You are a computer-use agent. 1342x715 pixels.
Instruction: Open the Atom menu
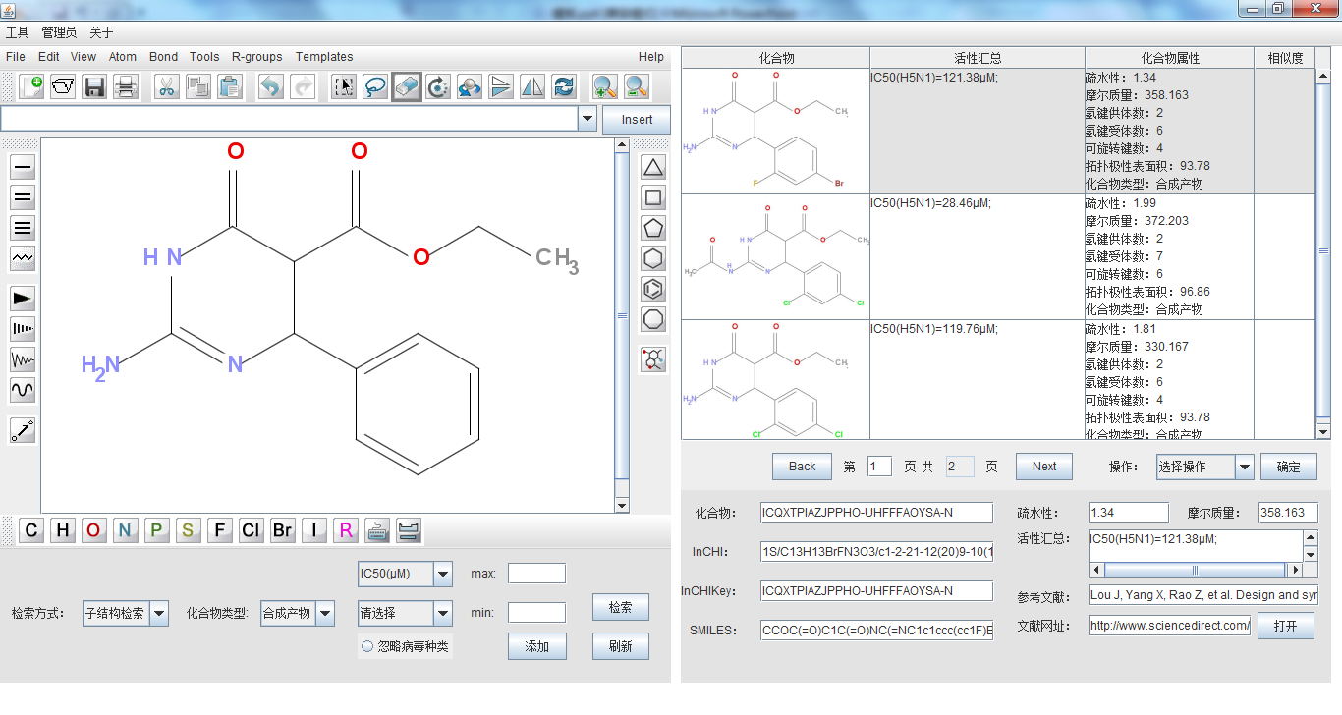tap(123, 57)
